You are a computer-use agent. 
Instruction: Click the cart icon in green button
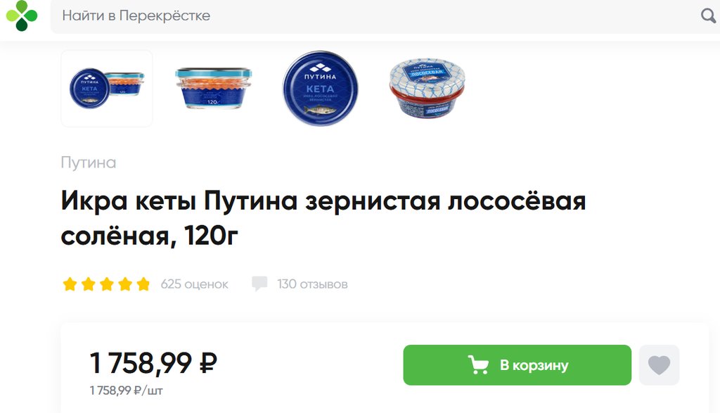(x=478, y=365)
